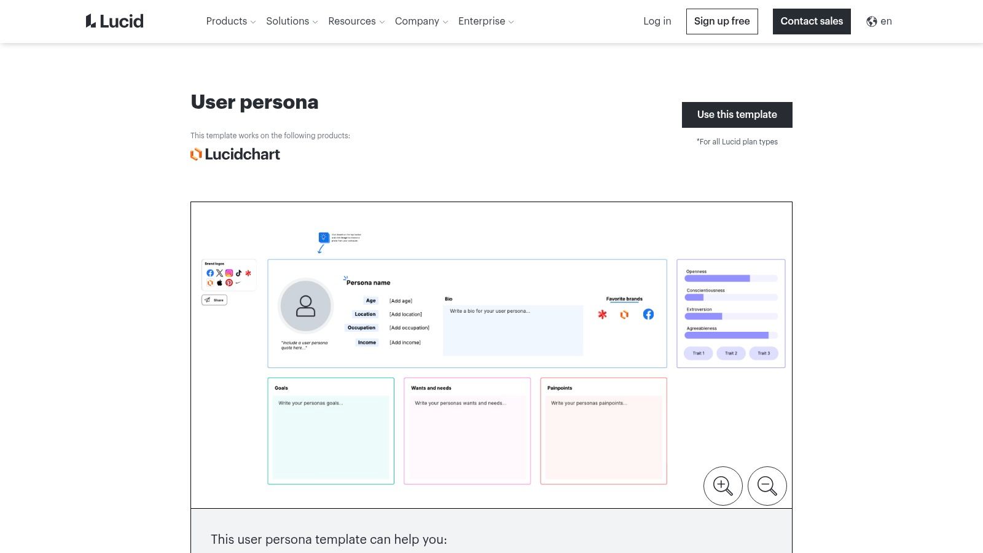Click the zoom in magnifier control
This screenshot has width=983, height=553.
[x=723, y=485]
